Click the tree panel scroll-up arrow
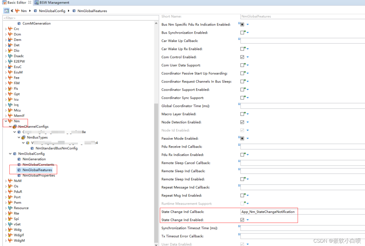Screen dimensions: 365x246 click(156, 24)
